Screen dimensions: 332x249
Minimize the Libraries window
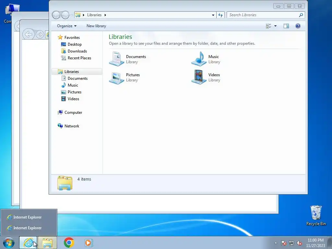pos(278,6)
